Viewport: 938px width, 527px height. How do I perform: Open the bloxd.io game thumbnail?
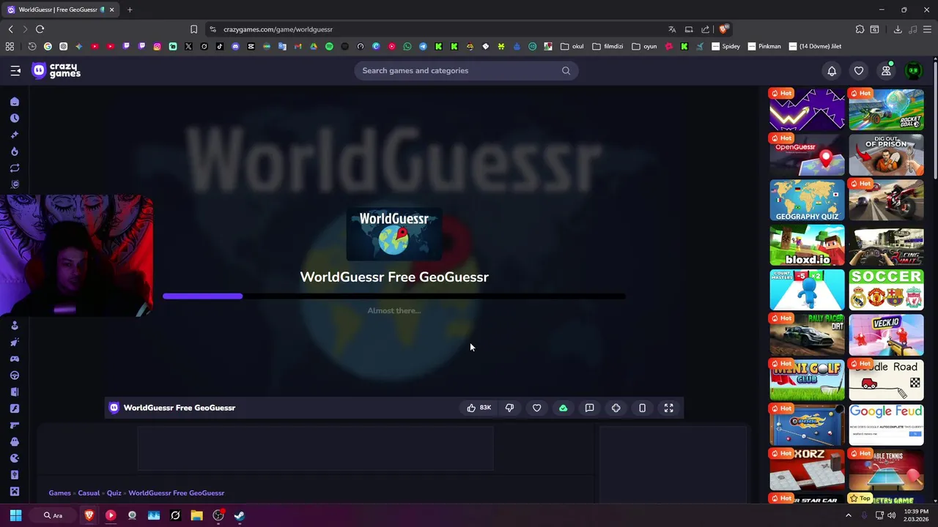coord(807,245)
